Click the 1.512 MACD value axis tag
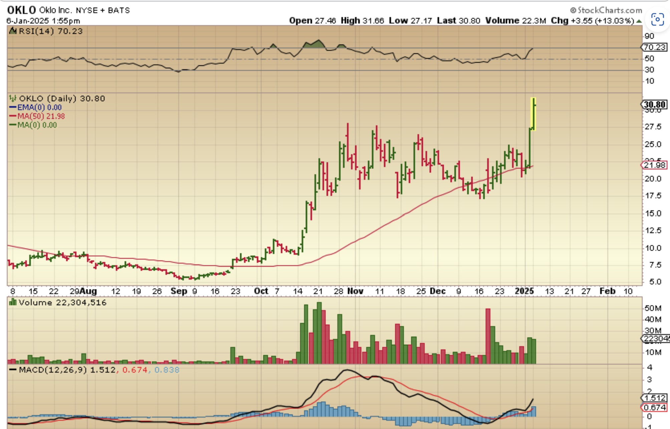Screen dimensions: 670x429 654,398
